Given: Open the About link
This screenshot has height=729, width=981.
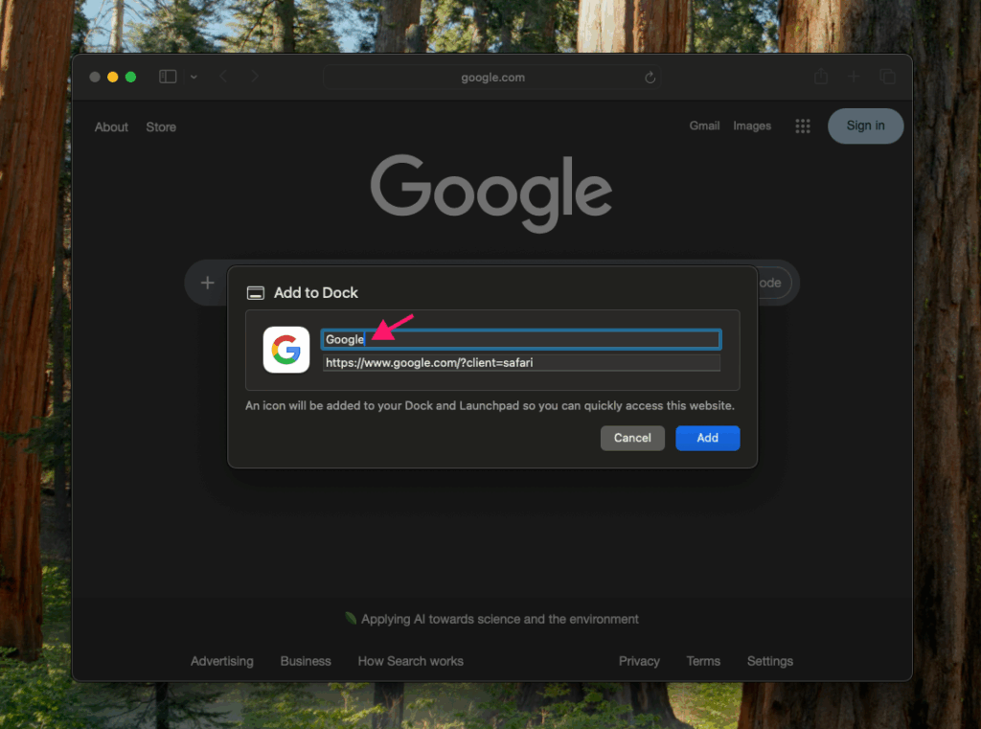Looking at the screenshot, I should pyautogui.click(x=111, y=127).
